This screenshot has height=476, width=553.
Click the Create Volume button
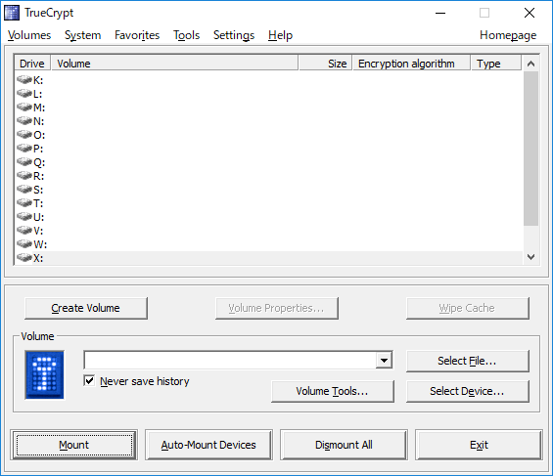(x=86, y=309)
